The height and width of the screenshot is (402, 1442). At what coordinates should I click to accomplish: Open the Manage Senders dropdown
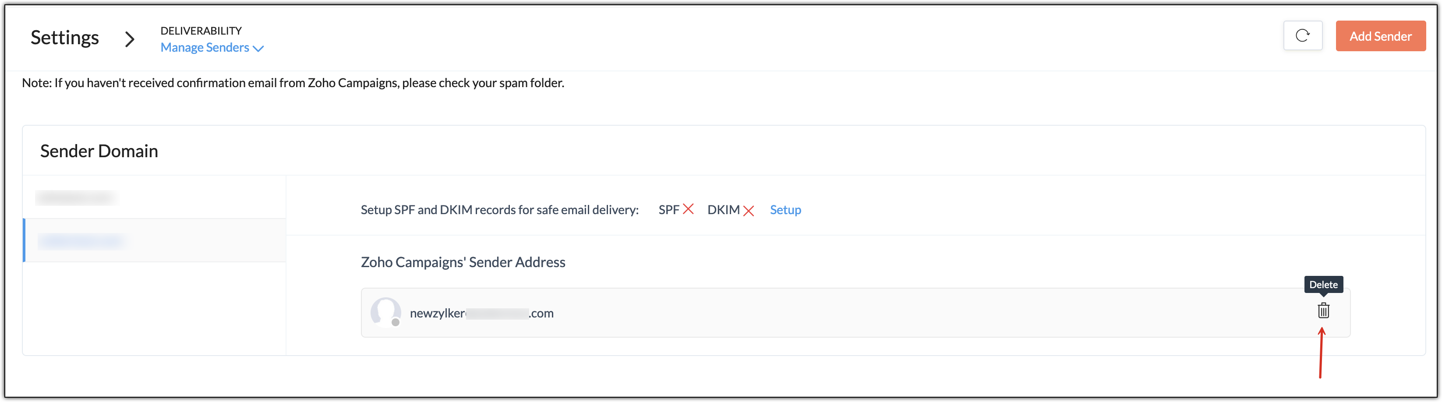click(x=212, y=48)
